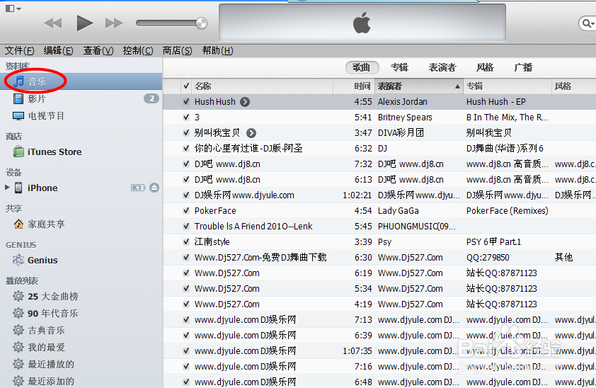Click arrow button next to 别叫我宝贝
596x388 pixels.
point(251,133)
